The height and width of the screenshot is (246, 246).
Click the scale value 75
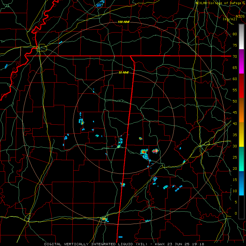point(235,45)
